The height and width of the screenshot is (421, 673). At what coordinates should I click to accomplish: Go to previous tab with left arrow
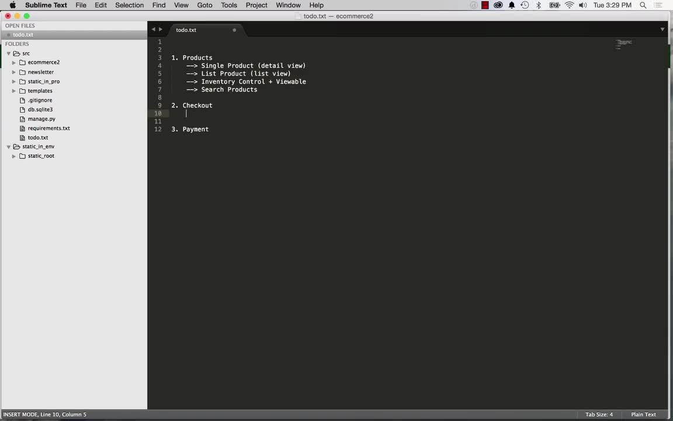153,30
